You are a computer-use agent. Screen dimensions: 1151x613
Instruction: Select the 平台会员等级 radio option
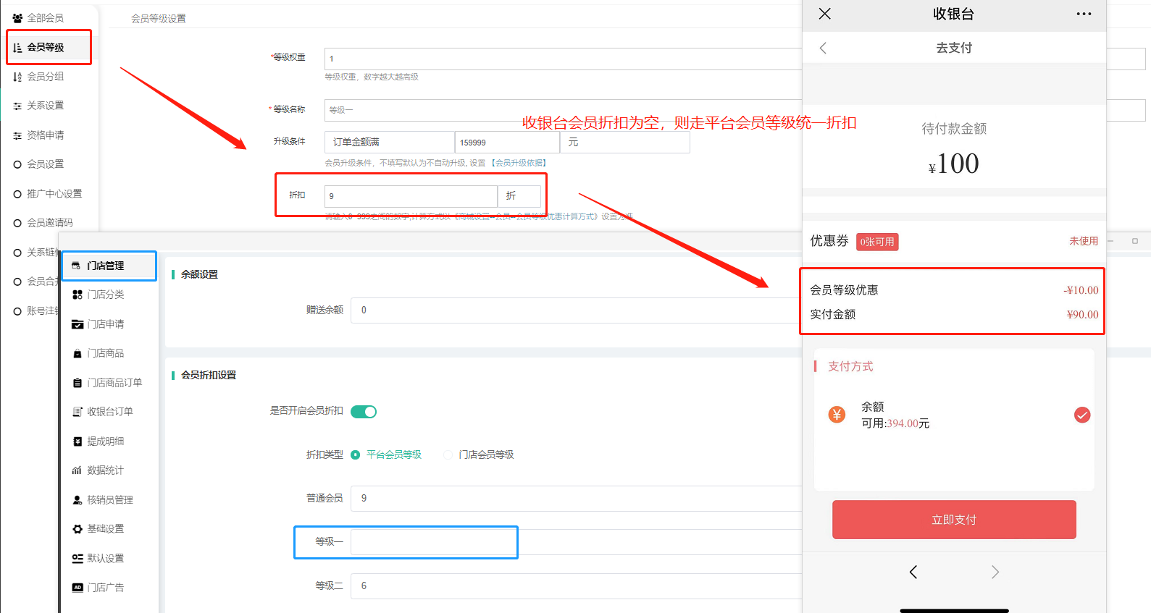coord(356,455)
